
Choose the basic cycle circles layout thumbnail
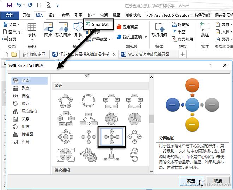(66, 101)
